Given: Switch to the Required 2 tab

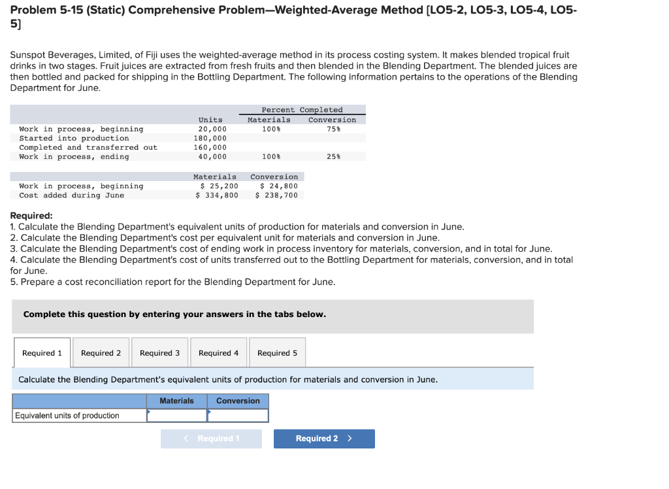Looking at the screenshot, I should [x=101, y=352].
